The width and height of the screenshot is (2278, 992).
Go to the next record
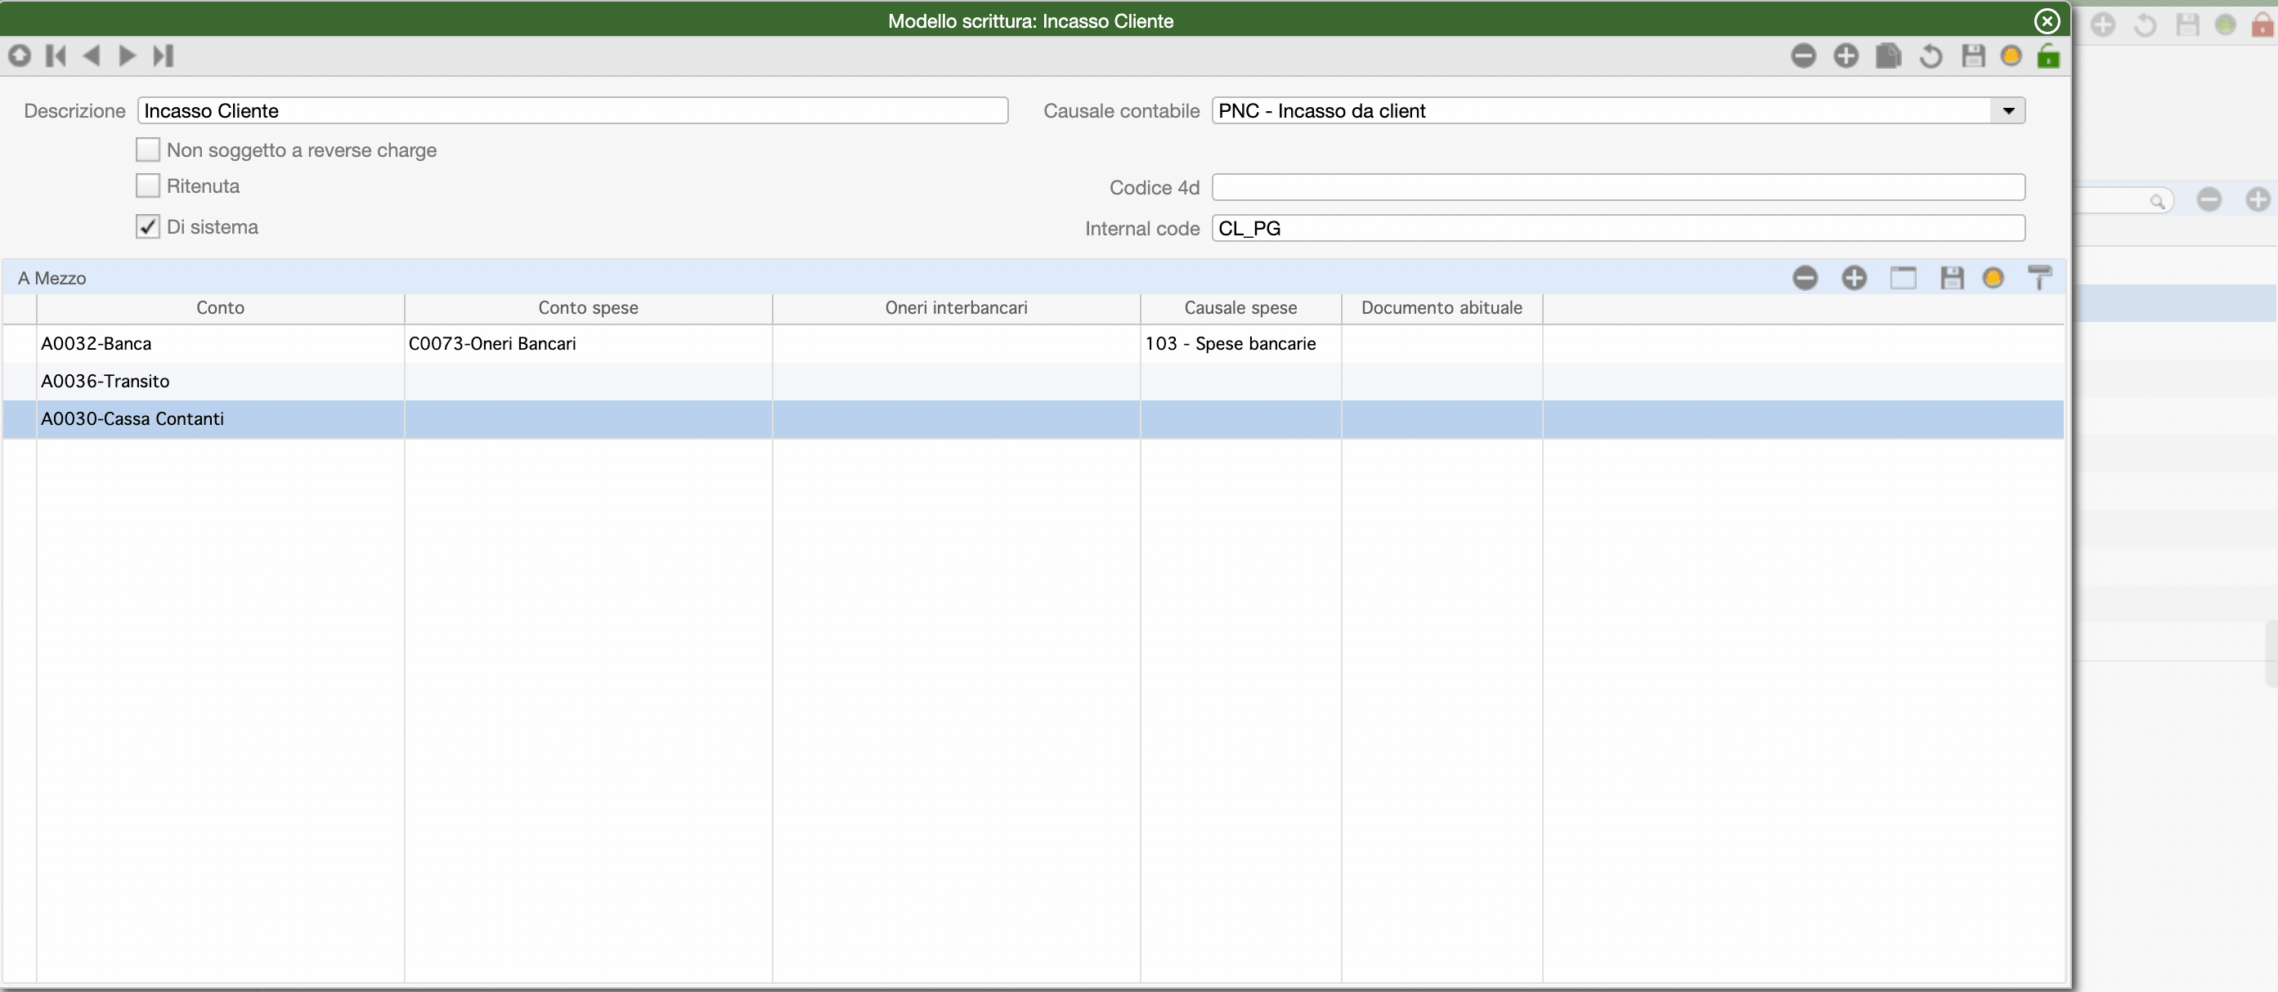(x=128, y=56)
